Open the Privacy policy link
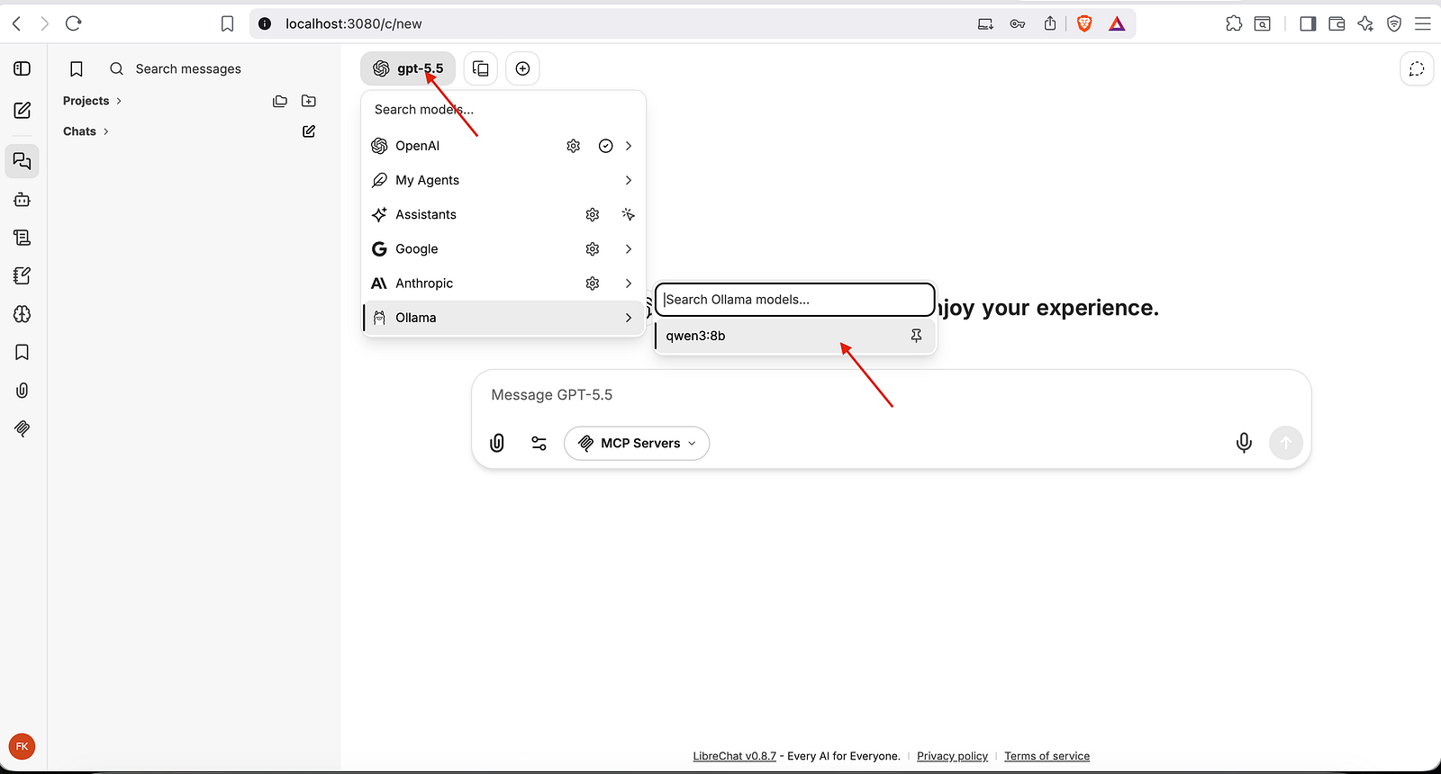 [x=952, y=756]
